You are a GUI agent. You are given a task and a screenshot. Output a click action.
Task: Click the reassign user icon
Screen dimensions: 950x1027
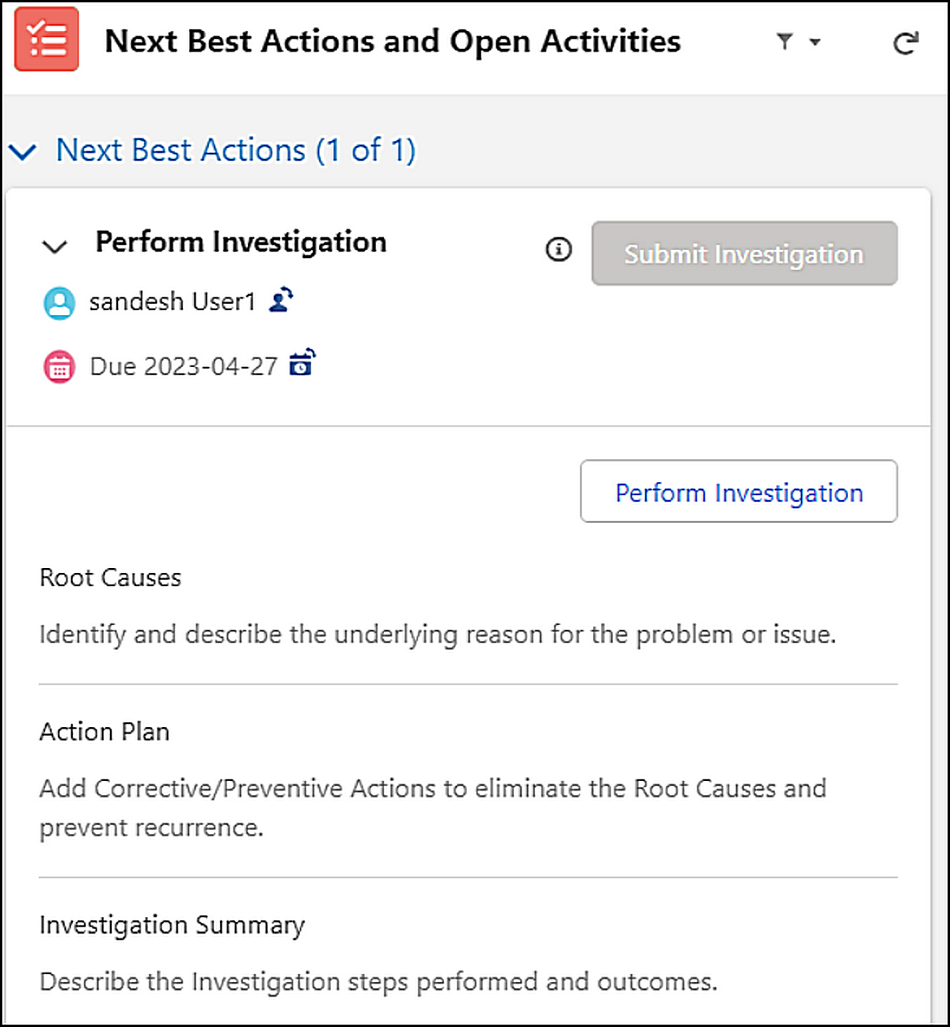pos(281,301)
